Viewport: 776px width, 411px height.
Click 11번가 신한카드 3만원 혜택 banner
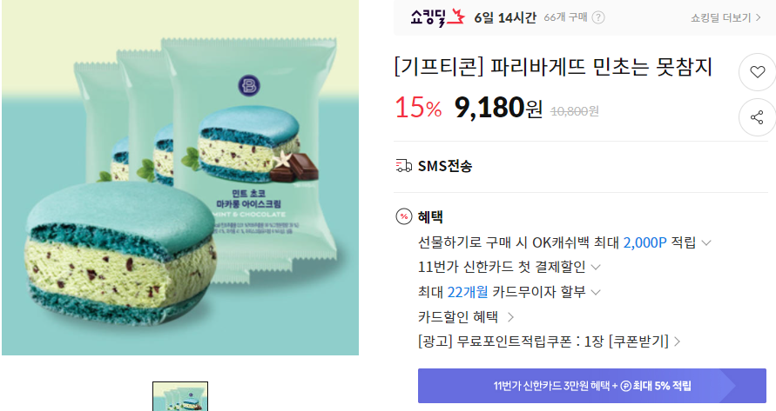point(592,386)
